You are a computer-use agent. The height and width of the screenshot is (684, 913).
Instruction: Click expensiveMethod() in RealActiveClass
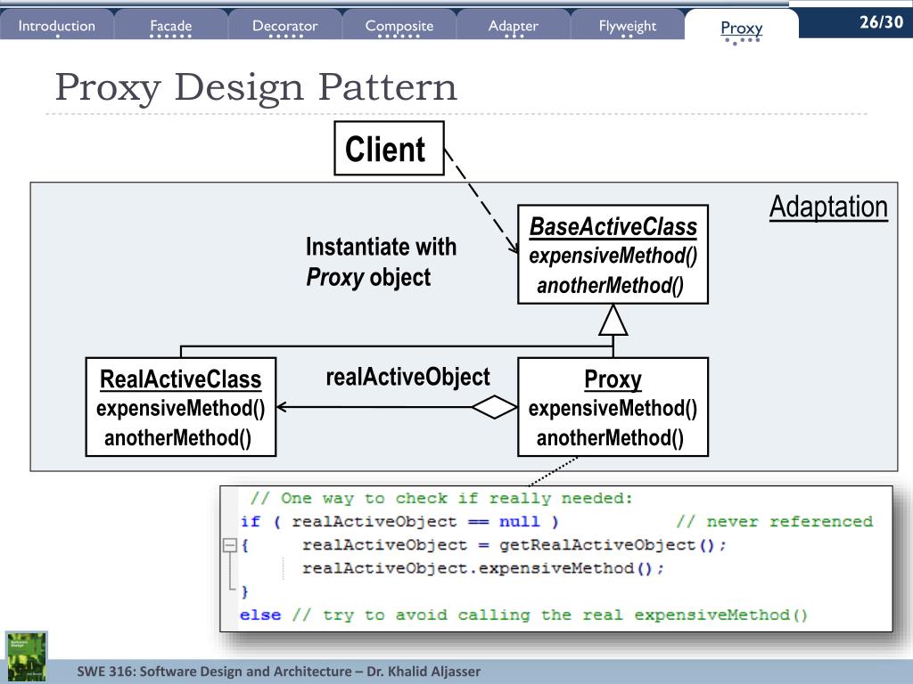[x=180, y=408]
